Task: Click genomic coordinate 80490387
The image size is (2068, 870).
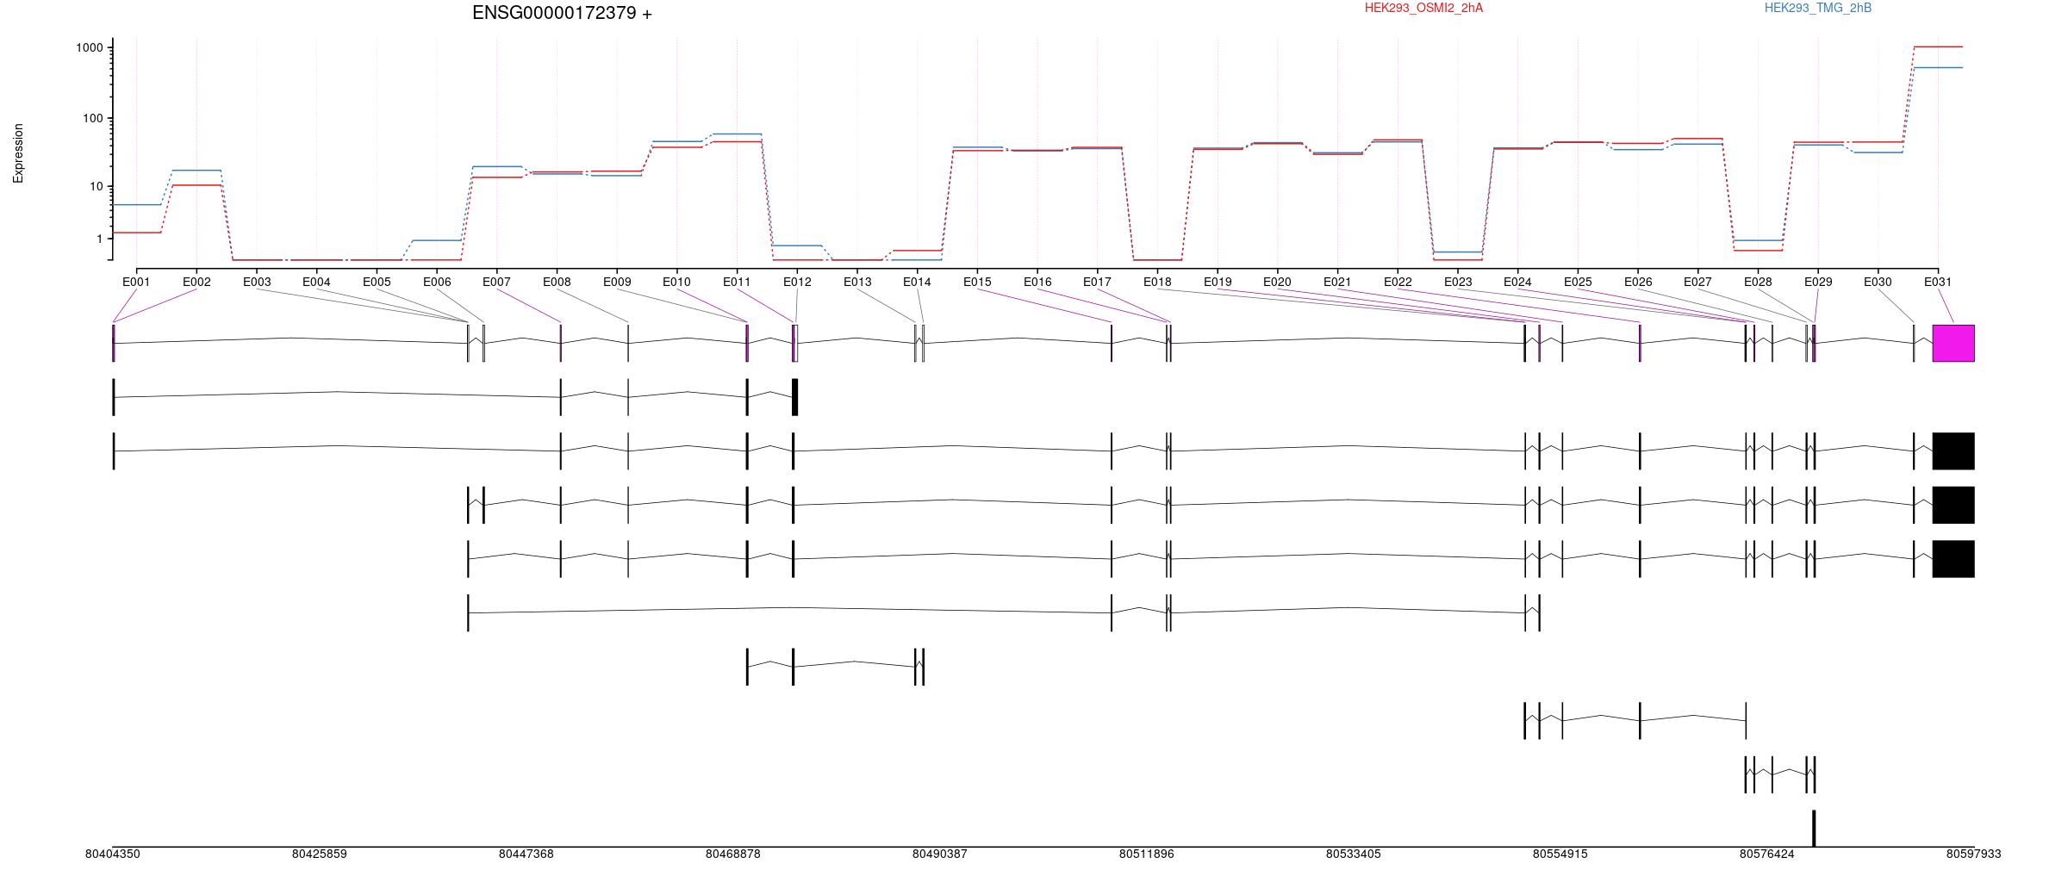Action: tap(939, 854)
